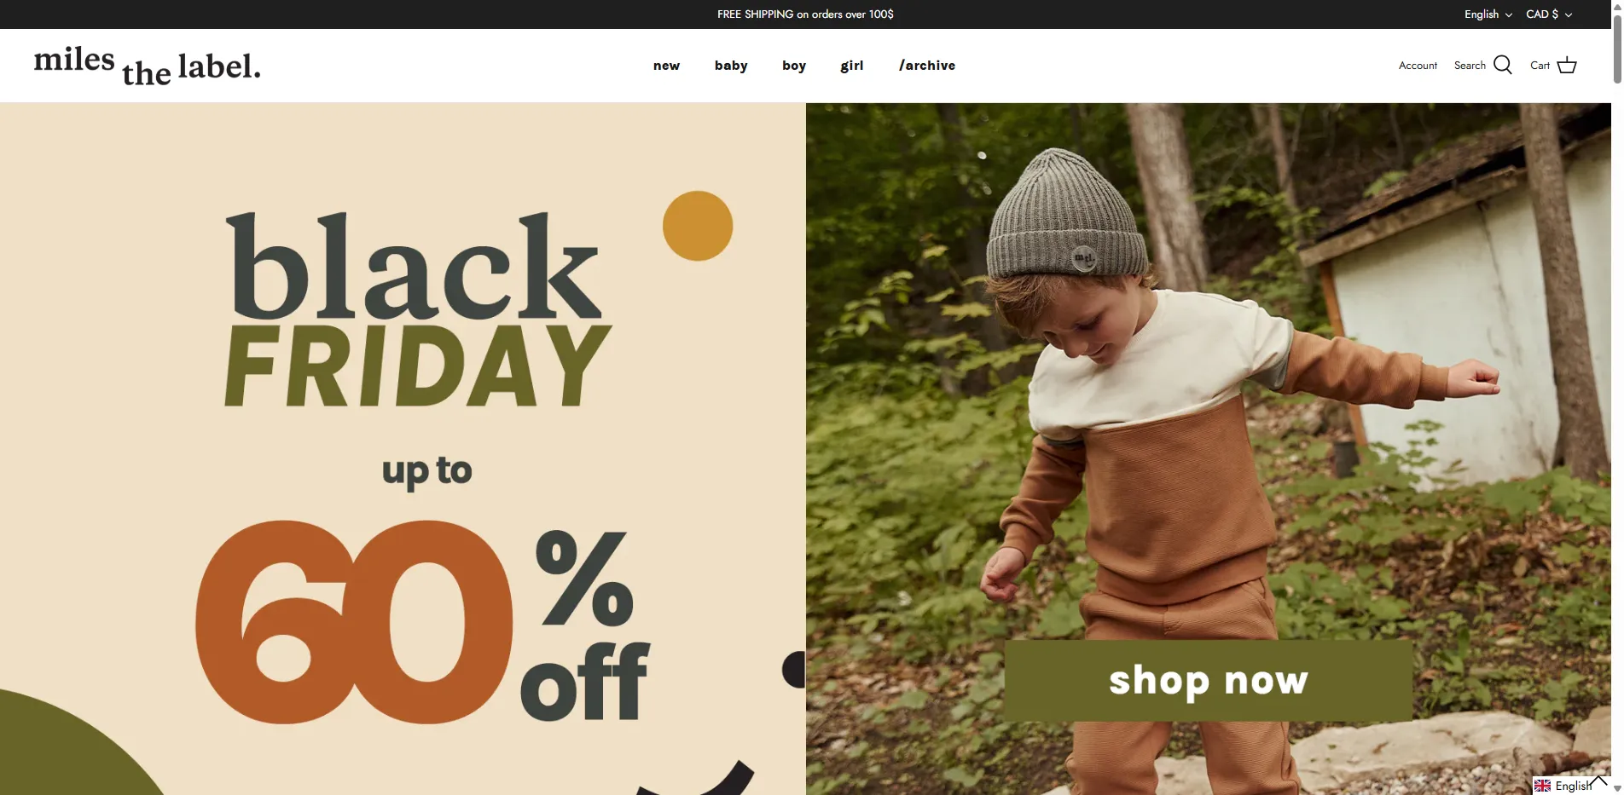Click the Cart text link
The image size is (1624, 795).
(1540, 66)
